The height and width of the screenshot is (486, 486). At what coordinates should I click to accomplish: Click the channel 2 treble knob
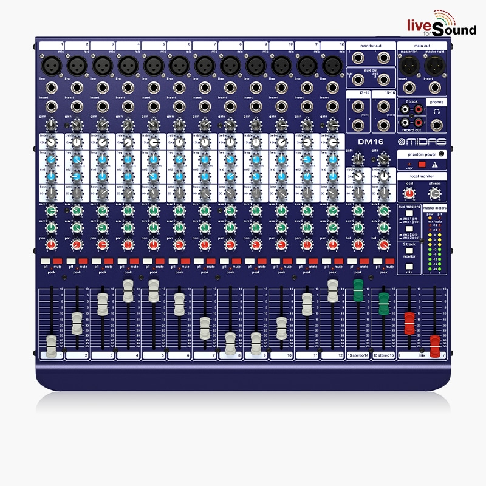(x=77, y=143)
